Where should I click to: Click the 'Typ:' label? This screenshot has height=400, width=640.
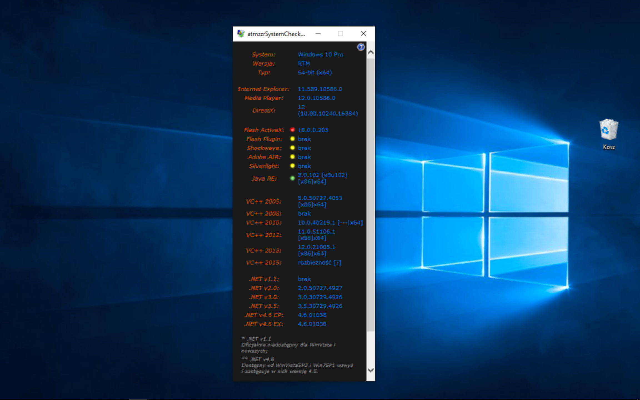[x=264, y=72]
